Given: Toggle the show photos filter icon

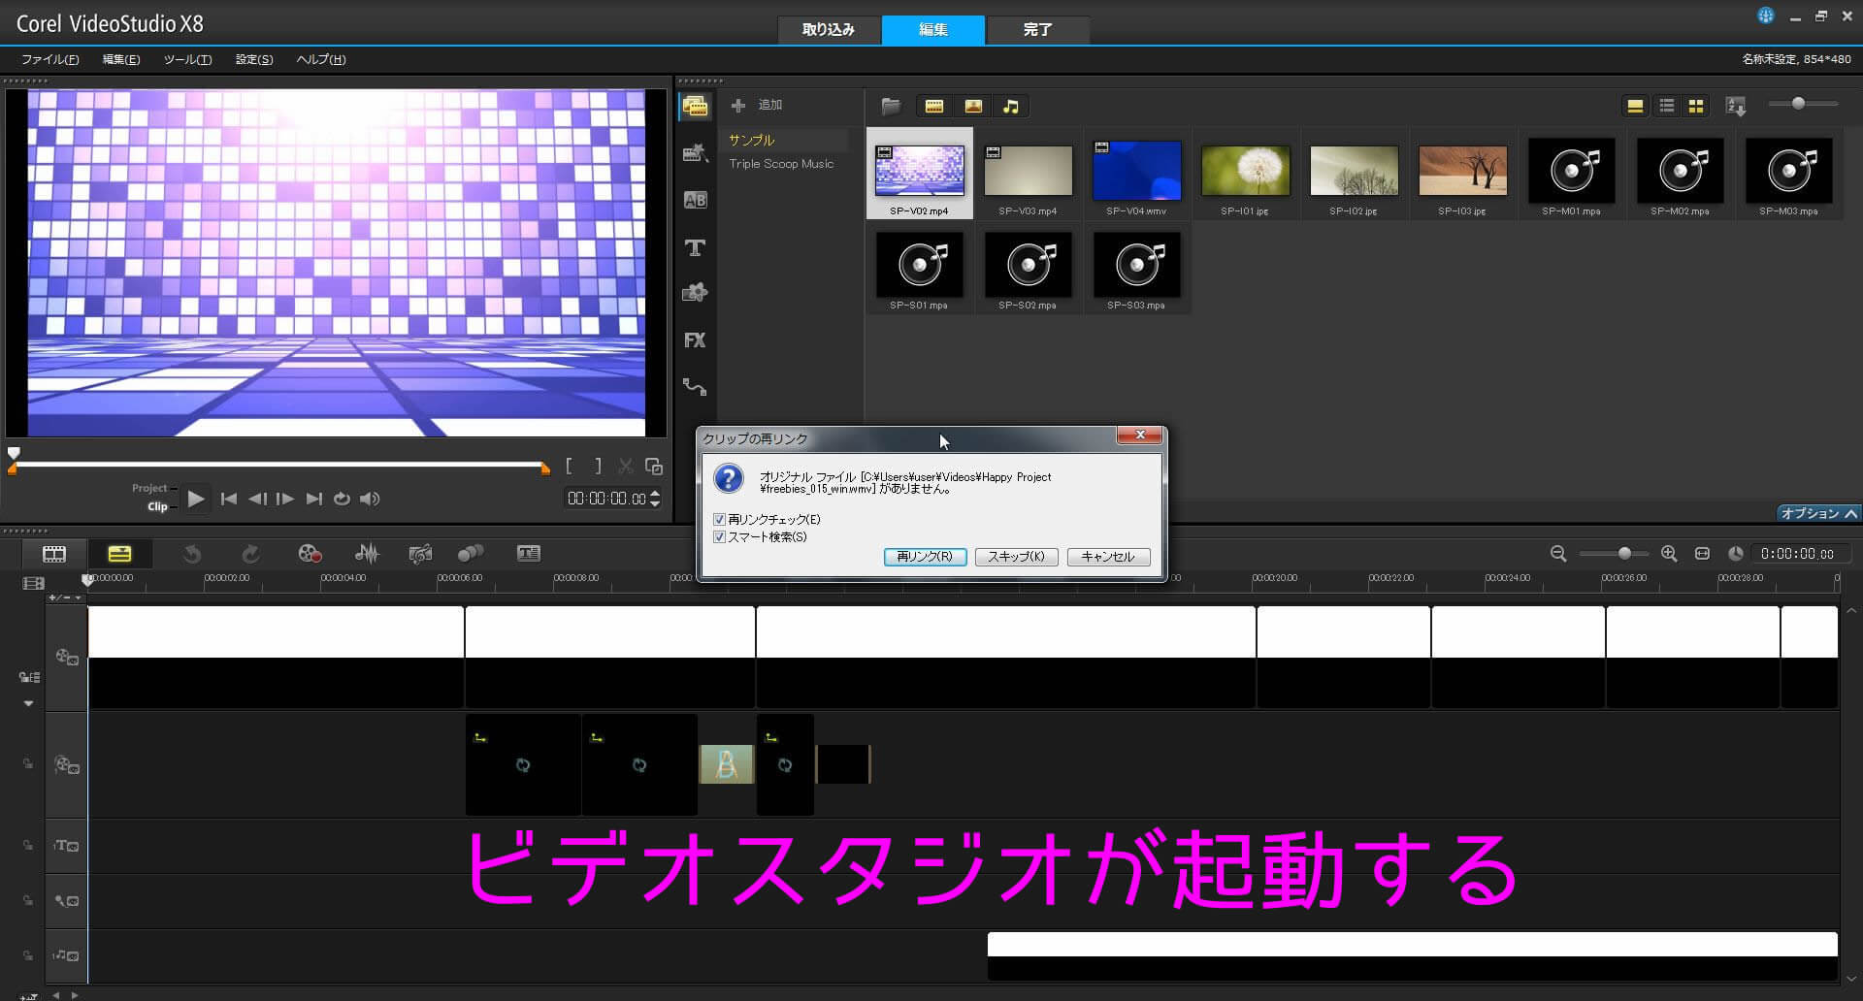Looking at the screenshot, I should coord(973,106).
